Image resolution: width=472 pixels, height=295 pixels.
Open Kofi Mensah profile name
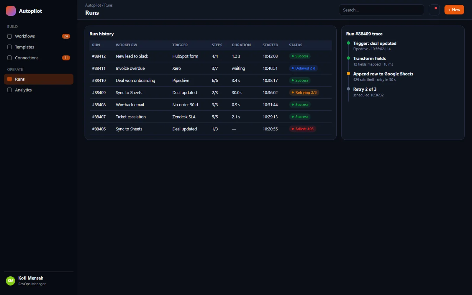click(31, 278)
